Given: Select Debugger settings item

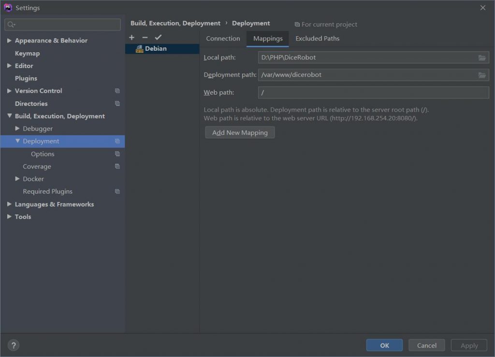Looking at the screenshot, I should 38,129.
